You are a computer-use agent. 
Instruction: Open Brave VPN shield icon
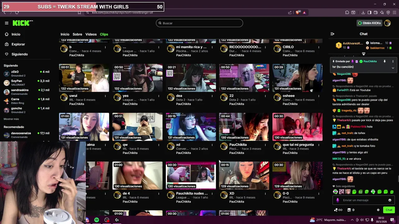pos(388,12)
